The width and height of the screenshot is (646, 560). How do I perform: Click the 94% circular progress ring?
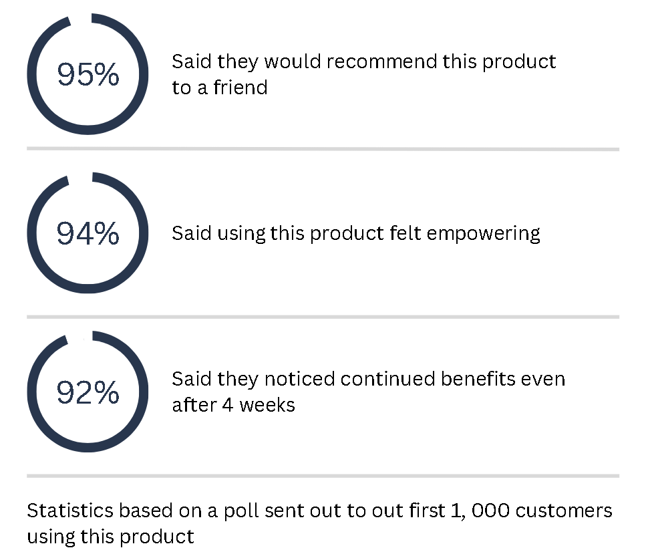[x=88, y=233]
